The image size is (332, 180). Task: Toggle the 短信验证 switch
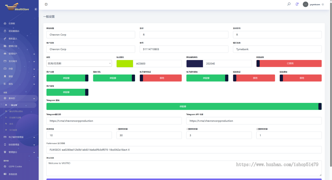pyautogui.click(x=254, y=78)
